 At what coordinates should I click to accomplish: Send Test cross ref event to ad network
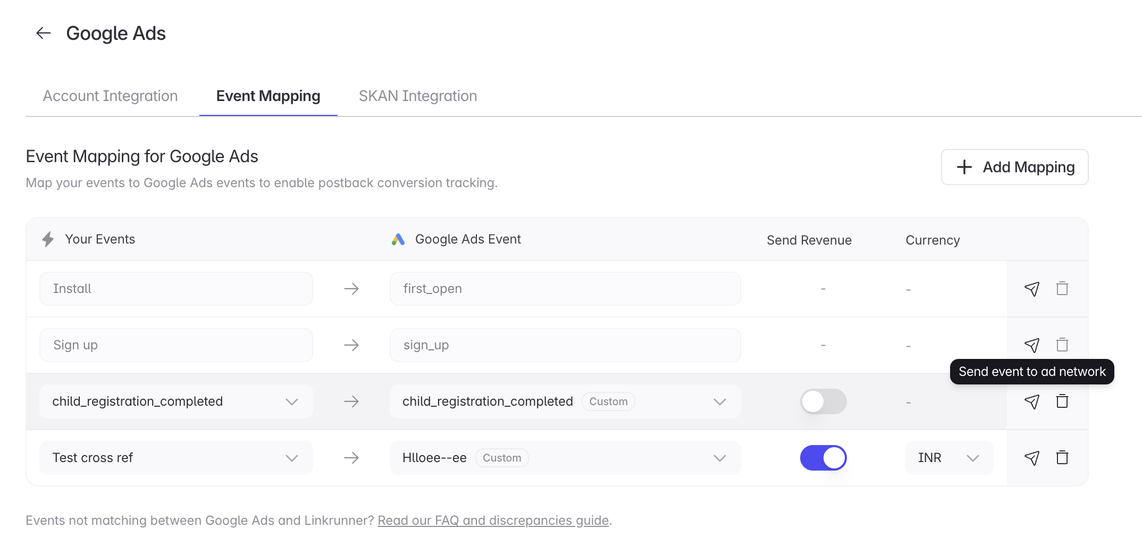tap(1031, 458)
